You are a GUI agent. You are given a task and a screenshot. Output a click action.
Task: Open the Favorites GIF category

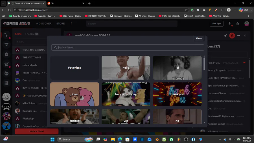[75, 68]
